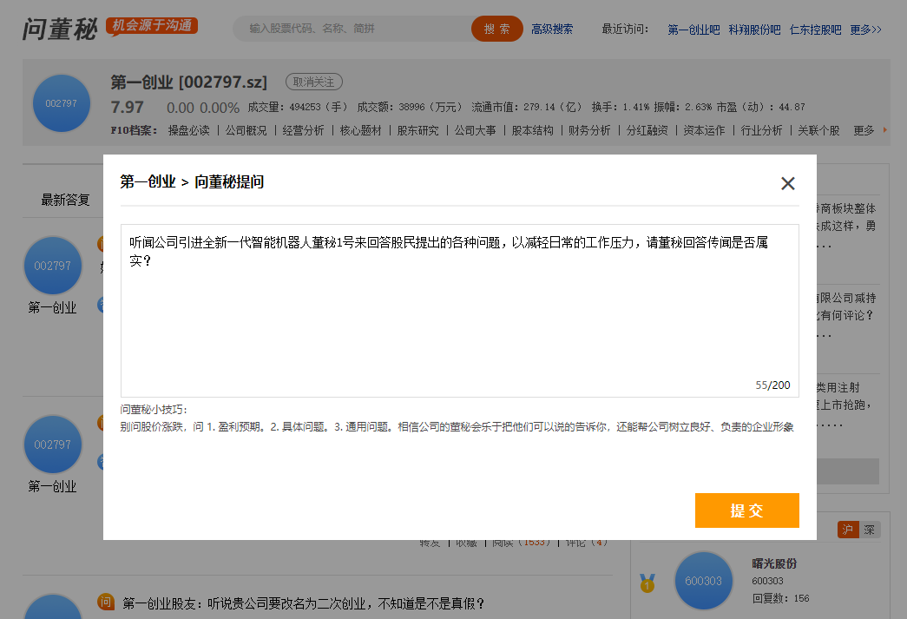Open 行业分析 F10 tab
Image resolution: width=907 pixels, height=619 pixels.
[x=761, y=131]
